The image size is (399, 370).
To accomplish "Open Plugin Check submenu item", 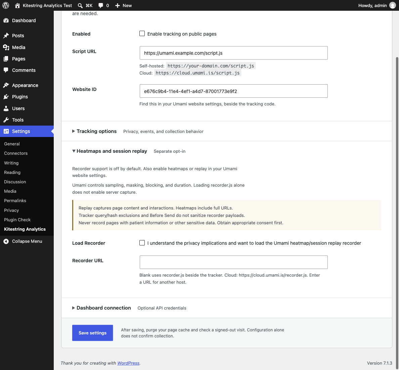I will click(17, 220).
